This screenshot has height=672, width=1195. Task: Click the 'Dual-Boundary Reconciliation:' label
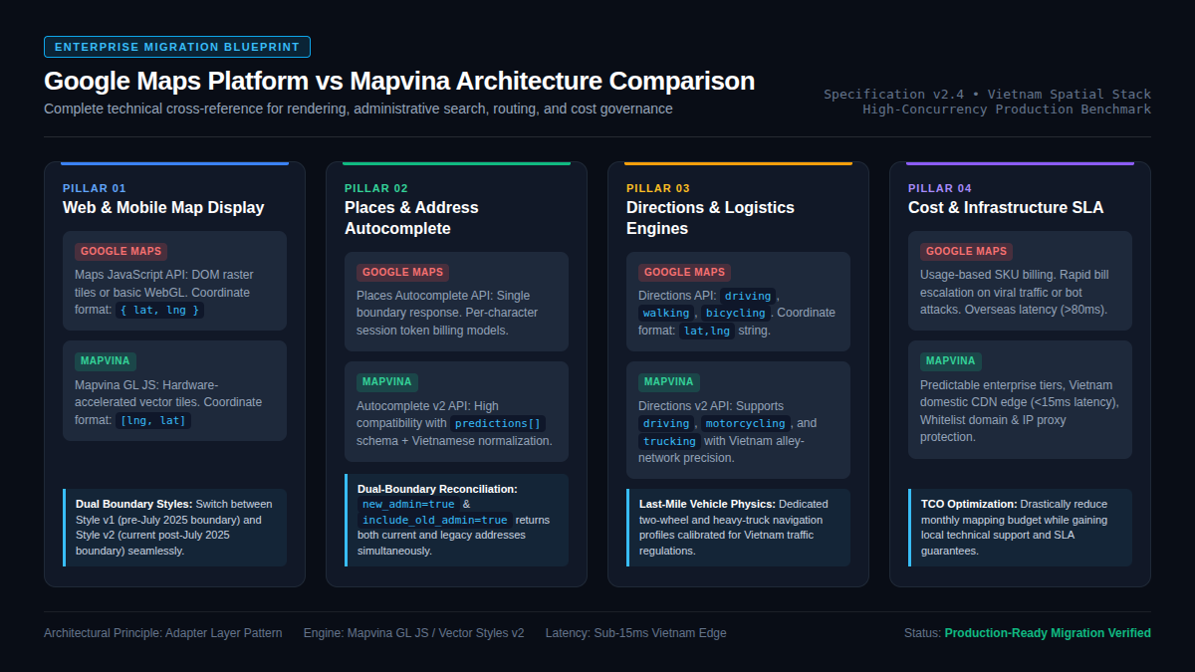(x=438, y=489)
